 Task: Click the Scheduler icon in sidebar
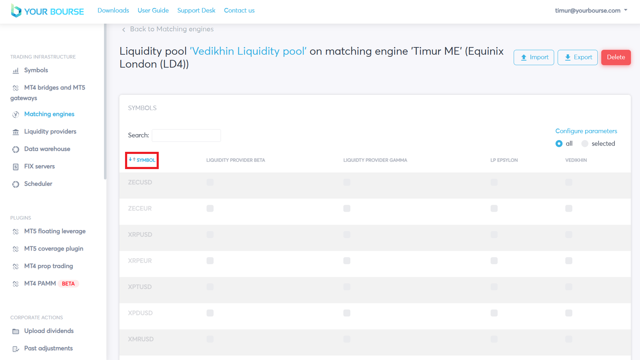(16, 184)
